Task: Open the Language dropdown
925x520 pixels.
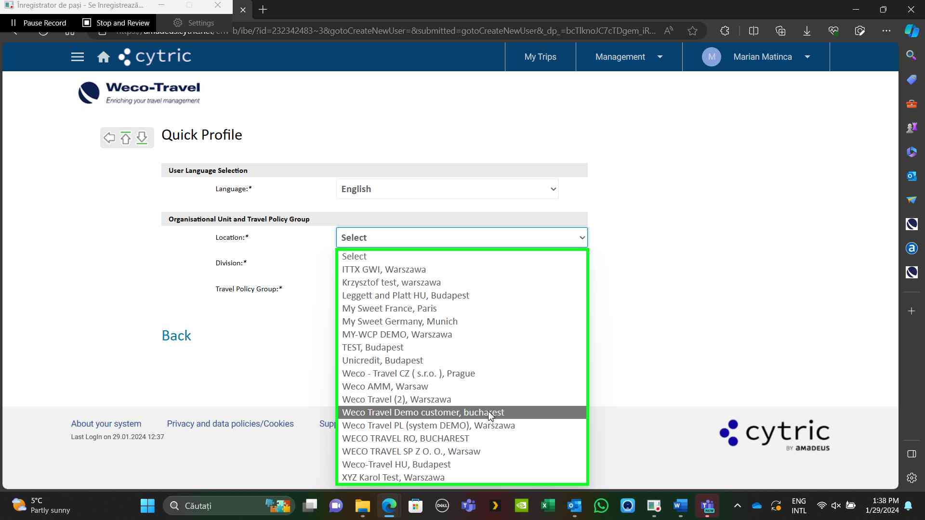Action: coord(447,189)
